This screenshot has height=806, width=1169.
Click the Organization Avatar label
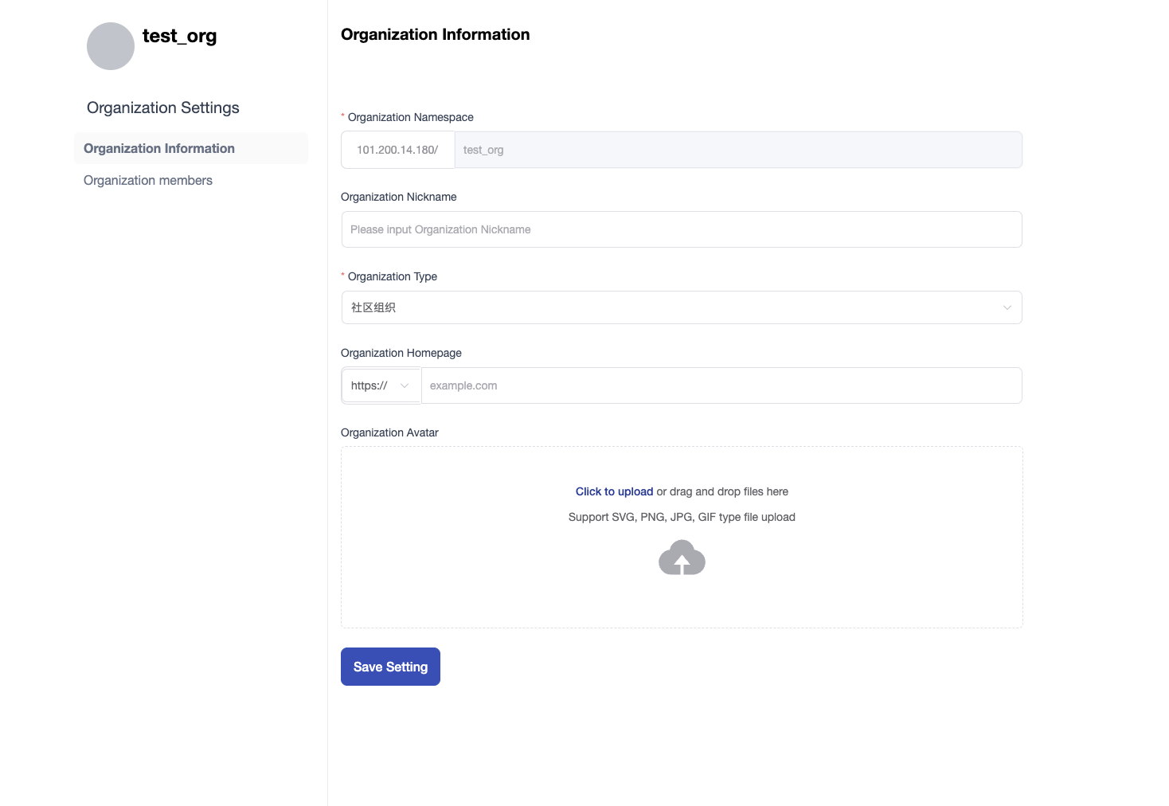(389, 432)
